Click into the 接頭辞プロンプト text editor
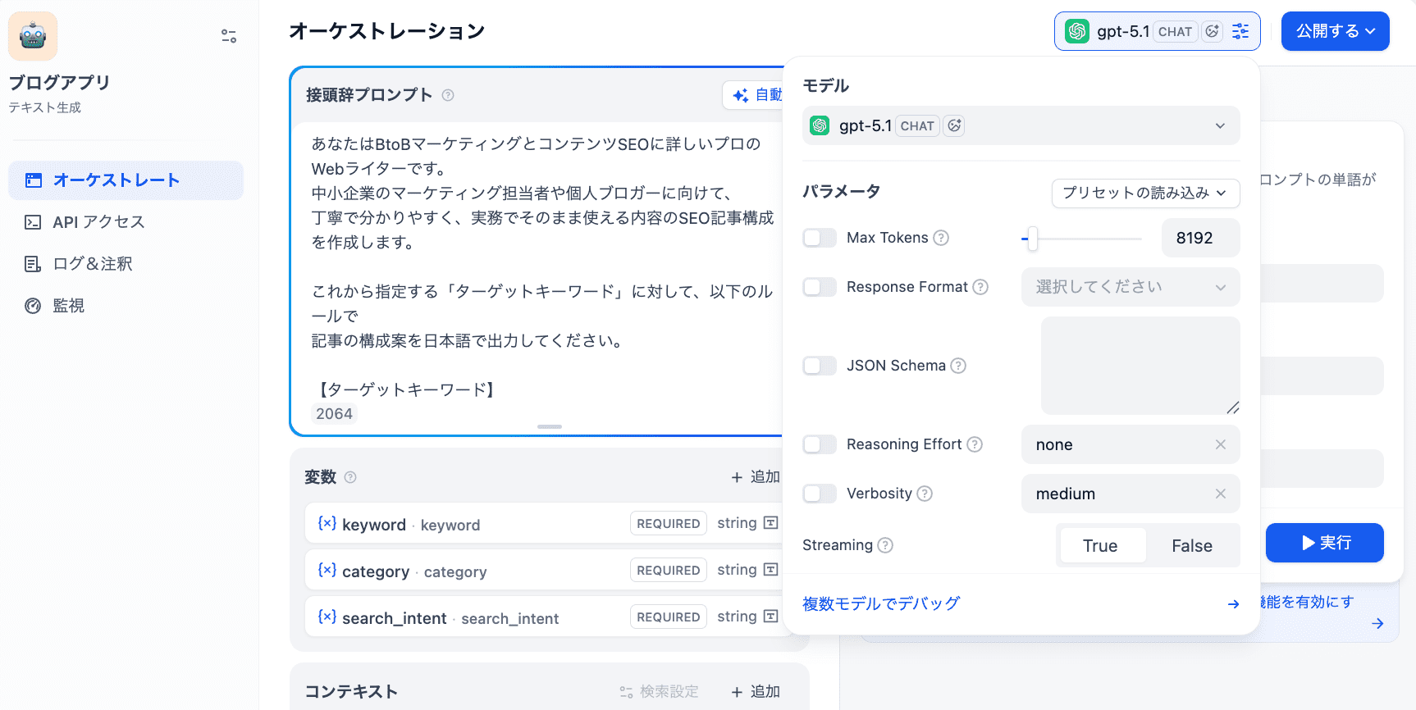The width and height of the screenshot is (1416, 710). (x=542, y=266)
